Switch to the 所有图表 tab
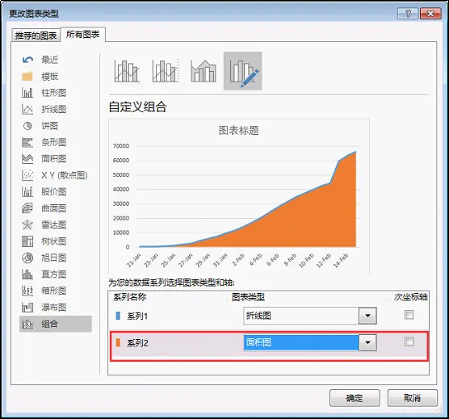449x419 pixels. pyautogui.click(x=82, y=35)
